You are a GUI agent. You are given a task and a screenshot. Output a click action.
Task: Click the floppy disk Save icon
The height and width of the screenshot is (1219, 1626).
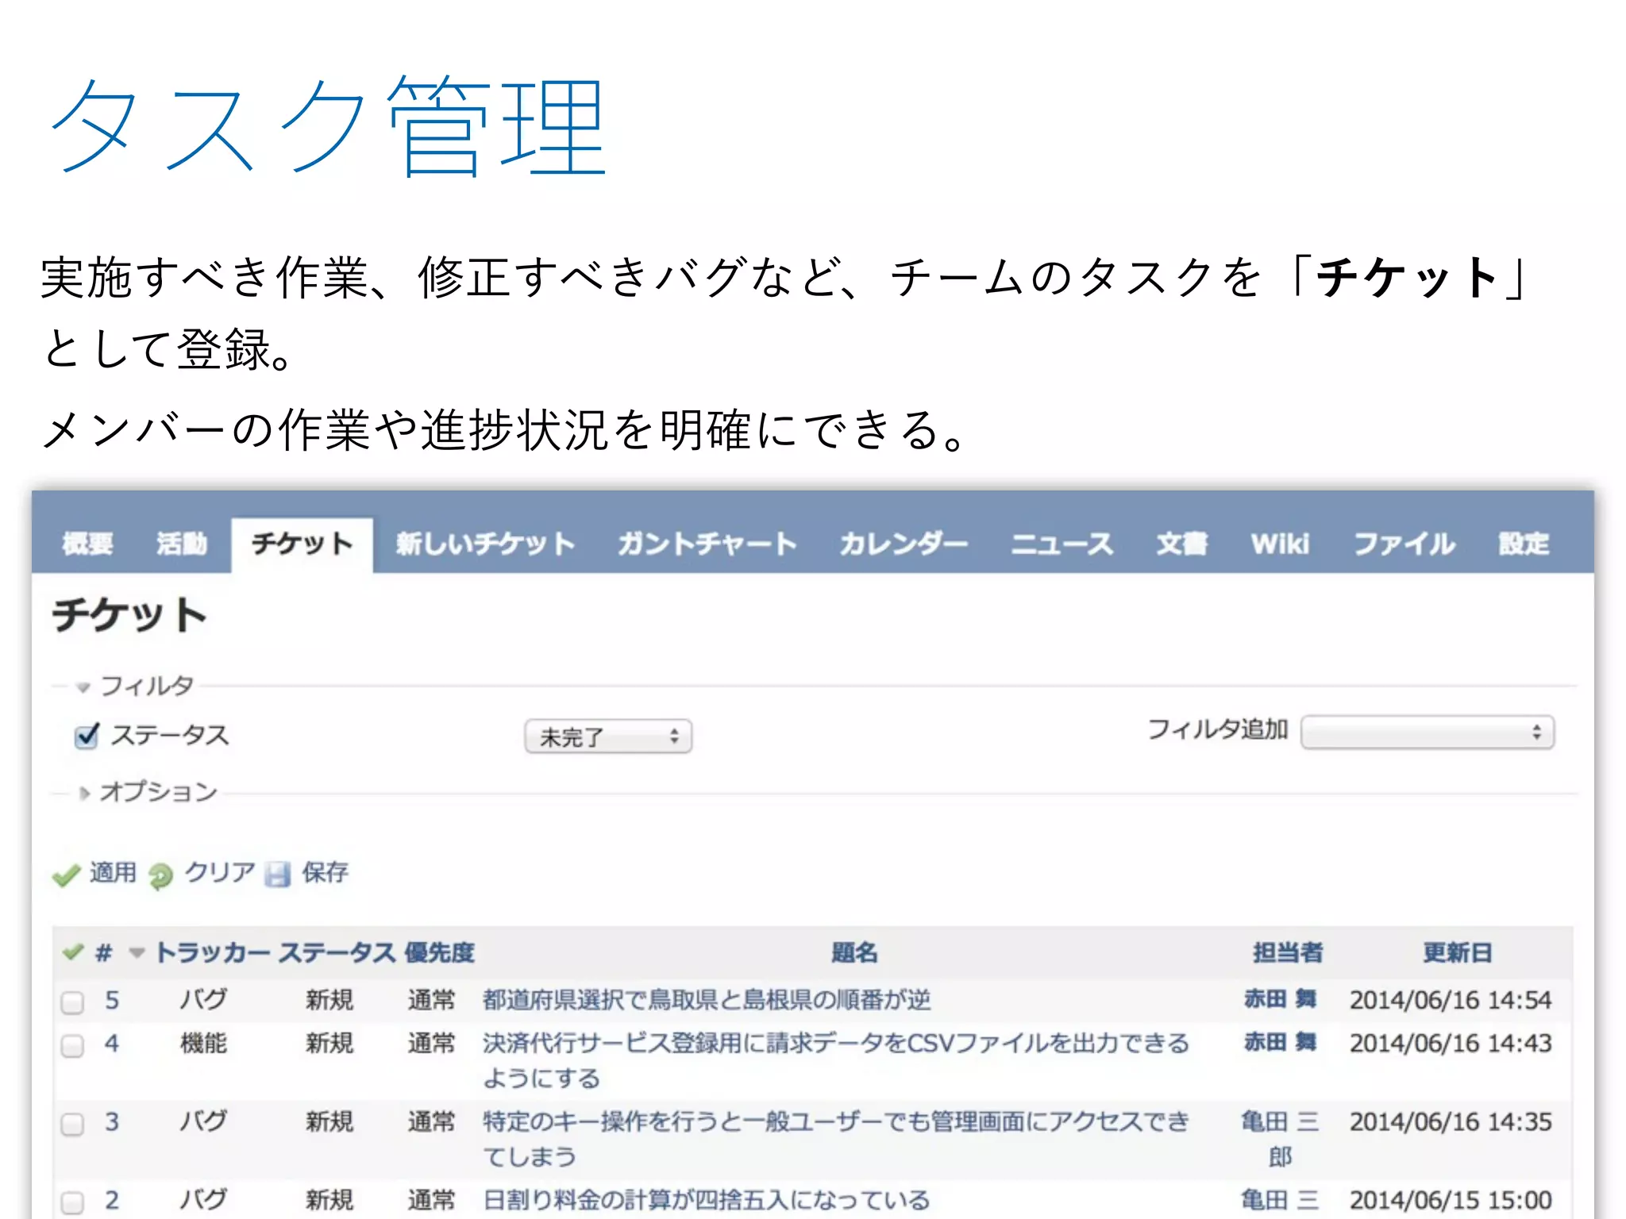pyautogui.click(x=278, y=875)
